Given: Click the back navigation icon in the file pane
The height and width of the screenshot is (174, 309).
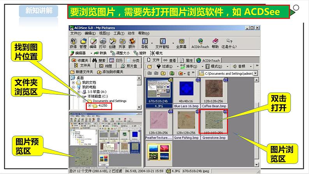Looking at the screenshot, I should (150, 73).
